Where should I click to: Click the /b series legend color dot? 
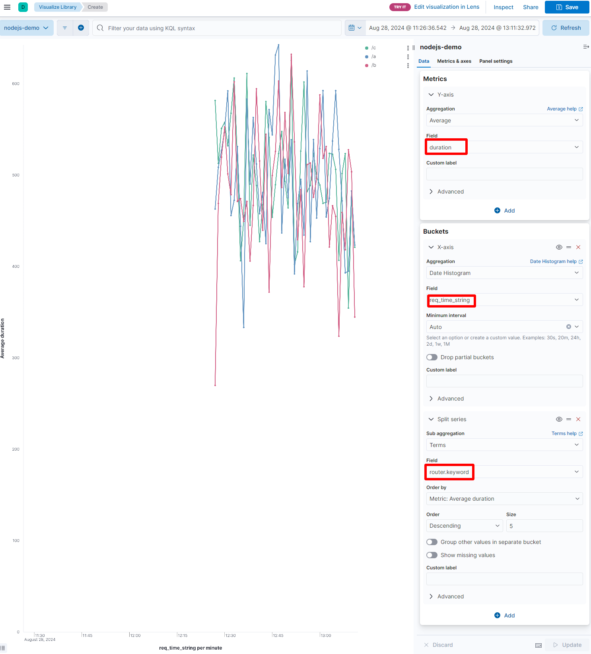coord(367,65)
